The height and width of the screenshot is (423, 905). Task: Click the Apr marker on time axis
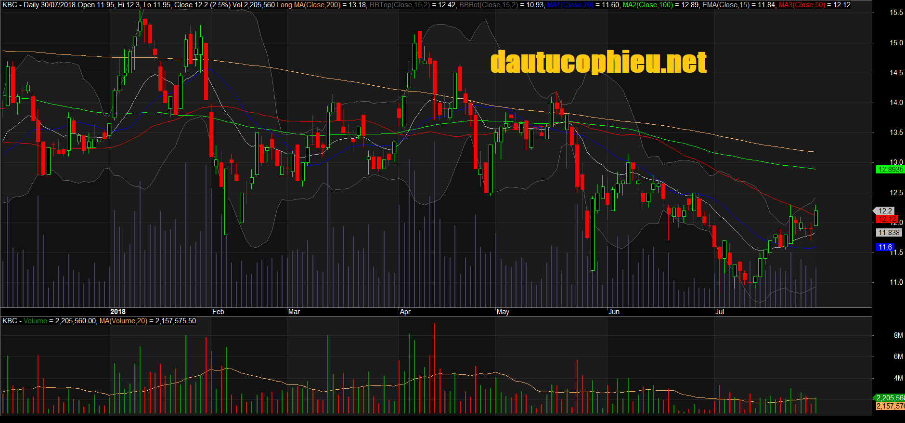point(405,312)
